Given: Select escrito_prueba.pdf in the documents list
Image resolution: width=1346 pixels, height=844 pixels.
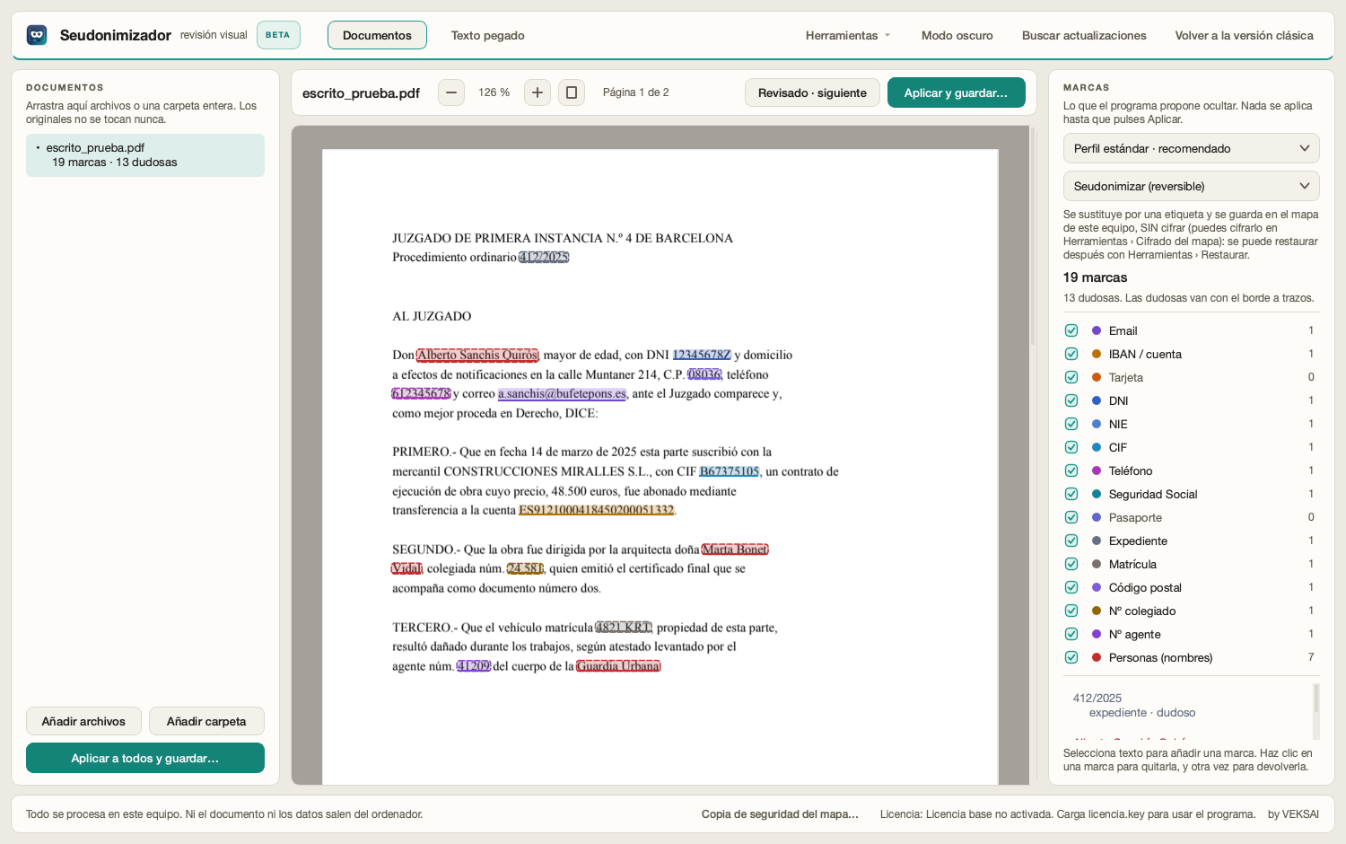Looking at the screenshot, I should pos(145,154).
